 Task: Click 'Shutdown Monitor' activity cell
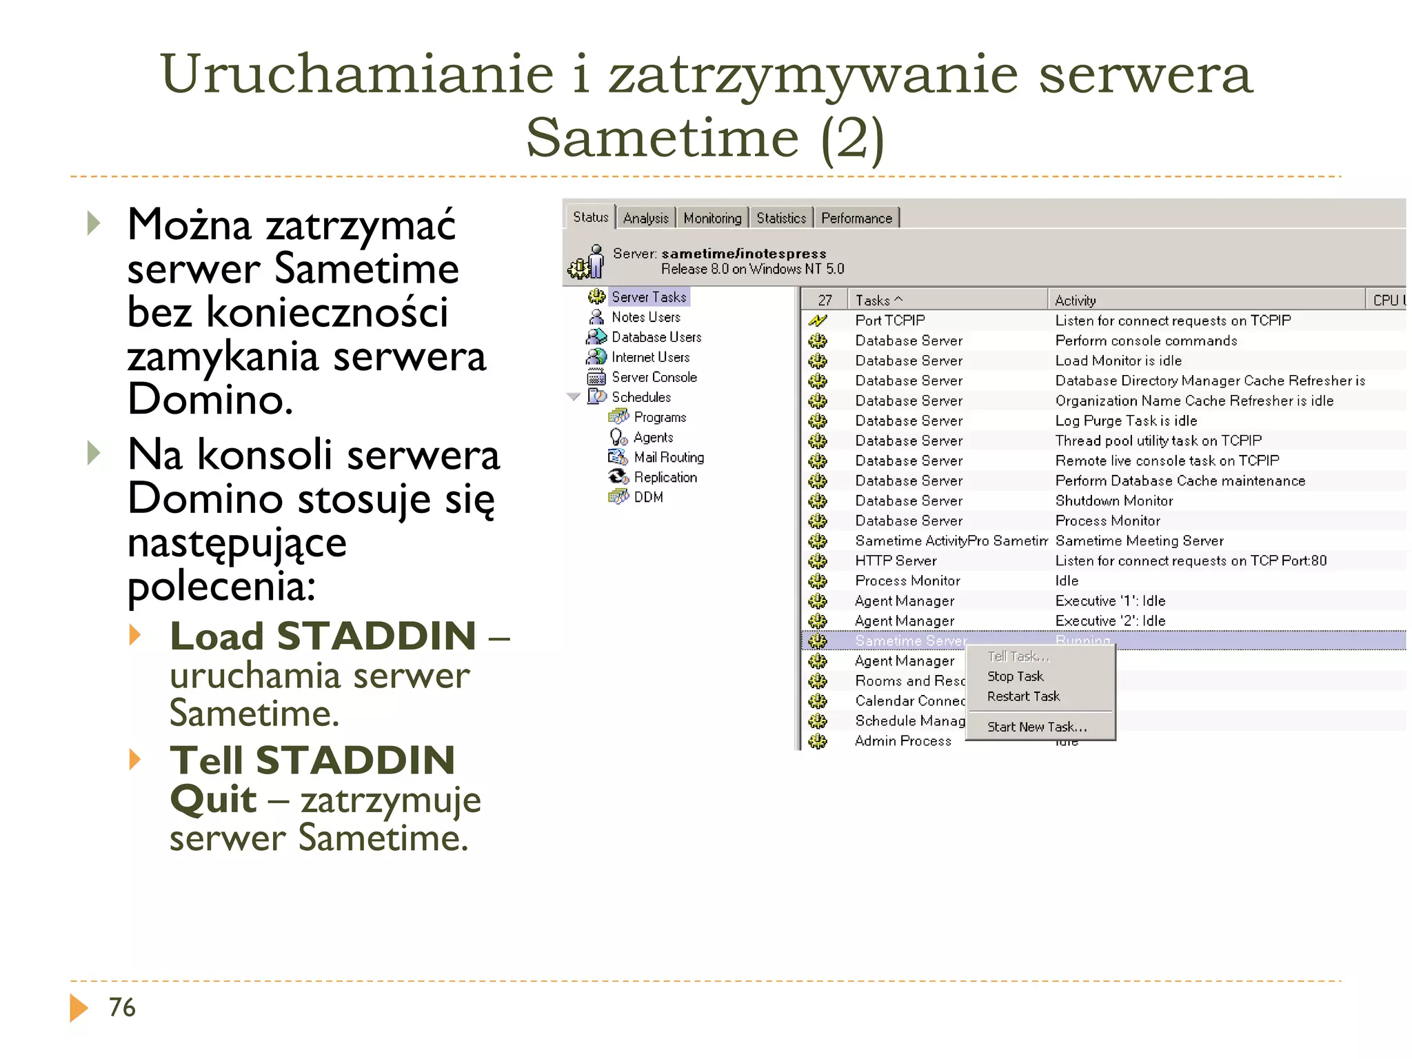pos(1114,501)
